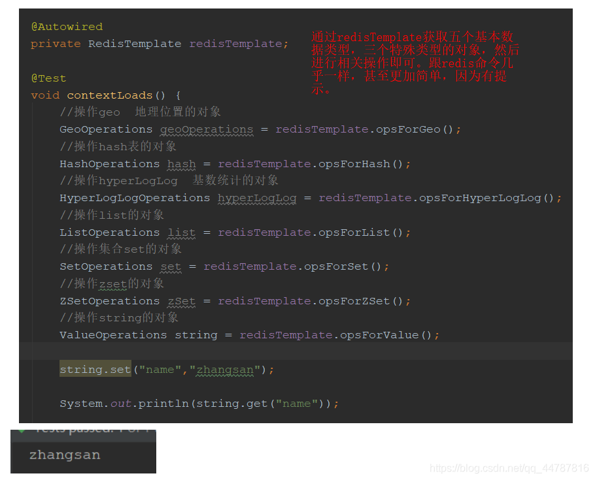Click the zhangsan console output line
Viewport: 595px width, 480px height.
click(x=65, y=455)
